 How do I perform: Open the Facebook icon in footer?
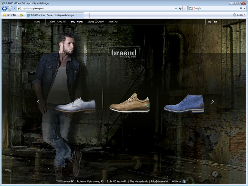point(184,182)
